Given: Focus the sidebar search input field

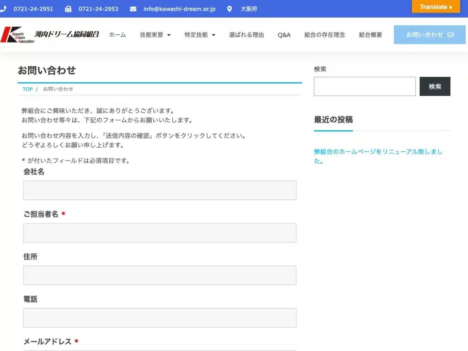Looking at the screenshot, I should [364, 86].
